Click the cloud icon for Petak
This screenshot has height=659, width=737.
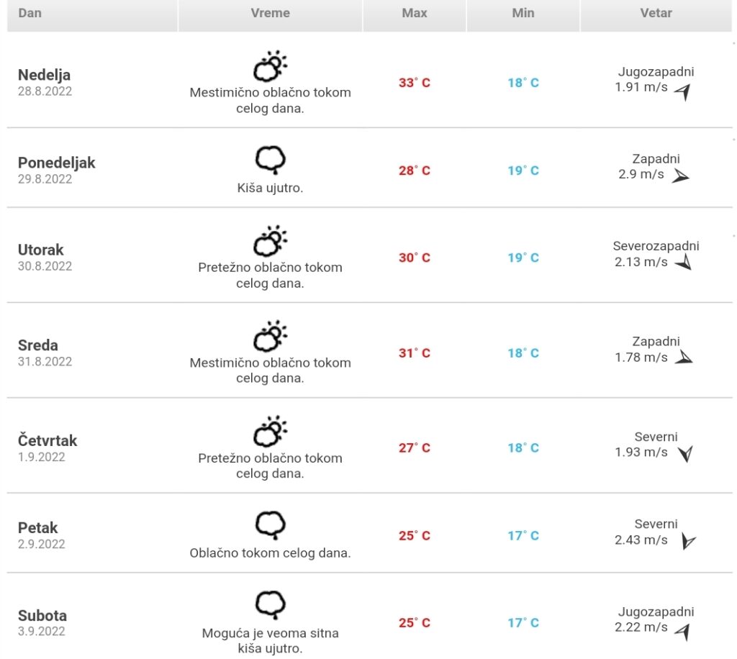[x=271, y=526]
